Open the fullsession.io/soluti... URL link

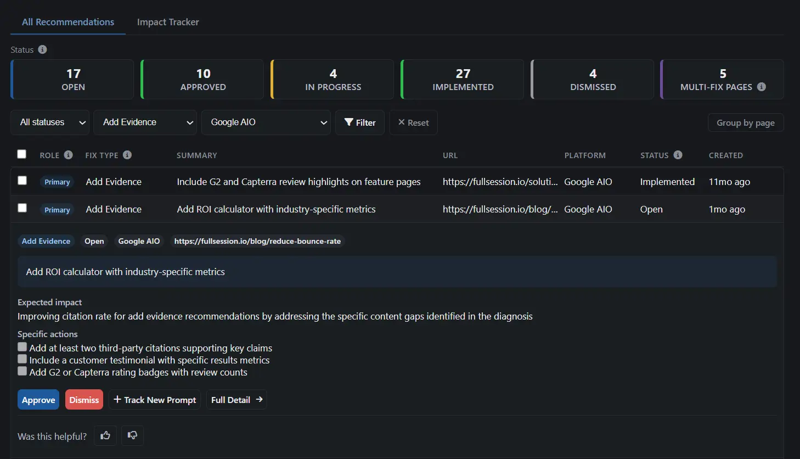tap(500, 182)
